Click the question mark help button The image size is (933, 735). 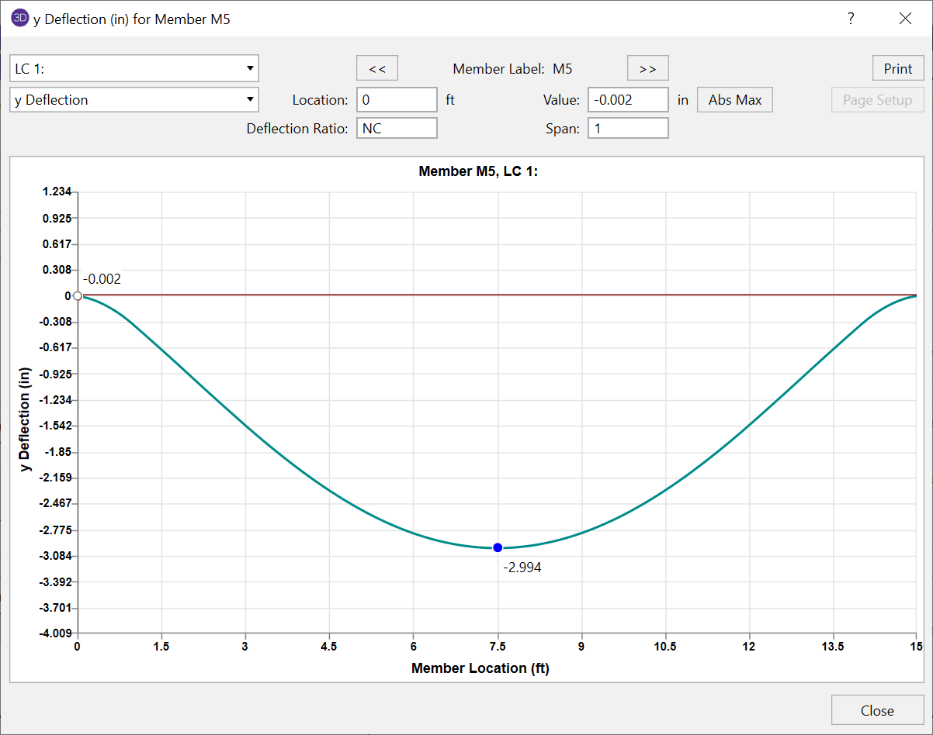851,19
